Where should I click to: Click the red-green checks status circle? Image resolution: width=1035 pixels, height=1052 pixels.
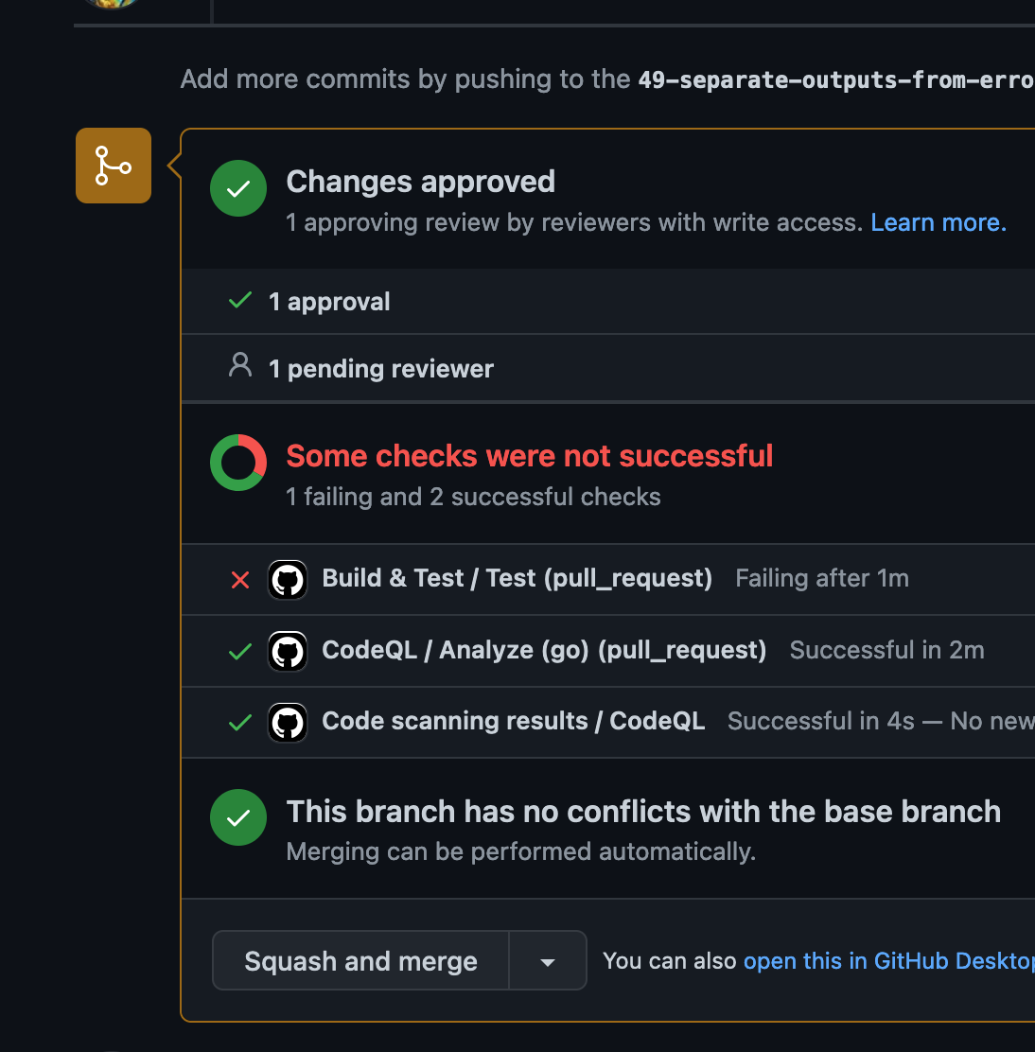[237, 463]
